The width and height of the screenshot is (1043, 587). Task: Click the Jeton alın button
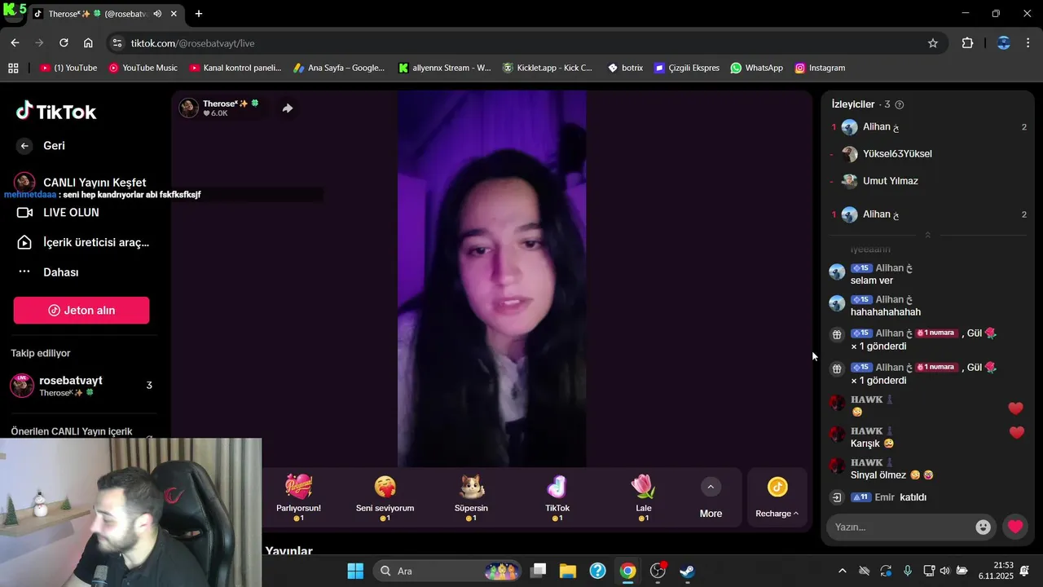pyautogui.click(x=81, y=311)
